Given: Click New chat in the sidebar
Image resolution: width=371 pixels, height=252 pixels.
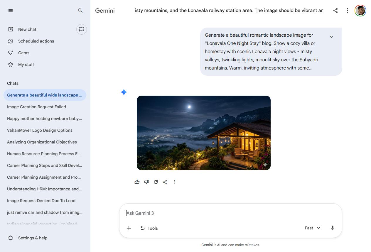Looking at the screenshot, I should click(x=27, y=29).
